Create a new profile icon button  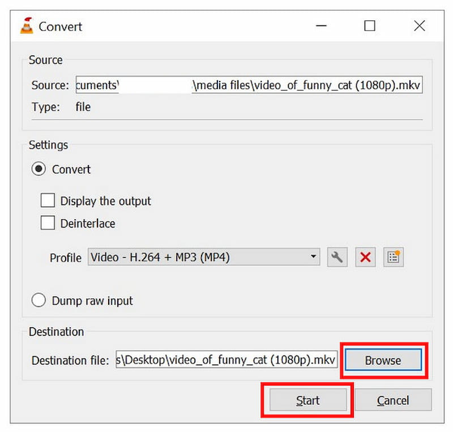click(394, 258)
